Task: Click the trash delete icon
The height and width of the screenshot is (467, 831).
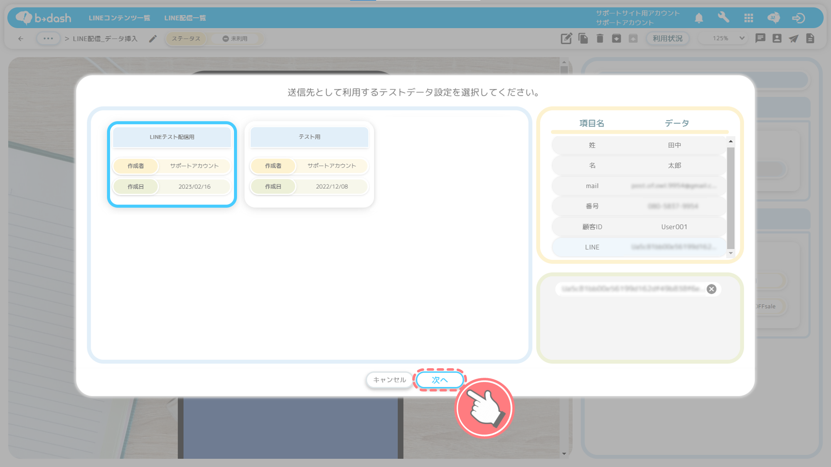Action: (600, 39)
